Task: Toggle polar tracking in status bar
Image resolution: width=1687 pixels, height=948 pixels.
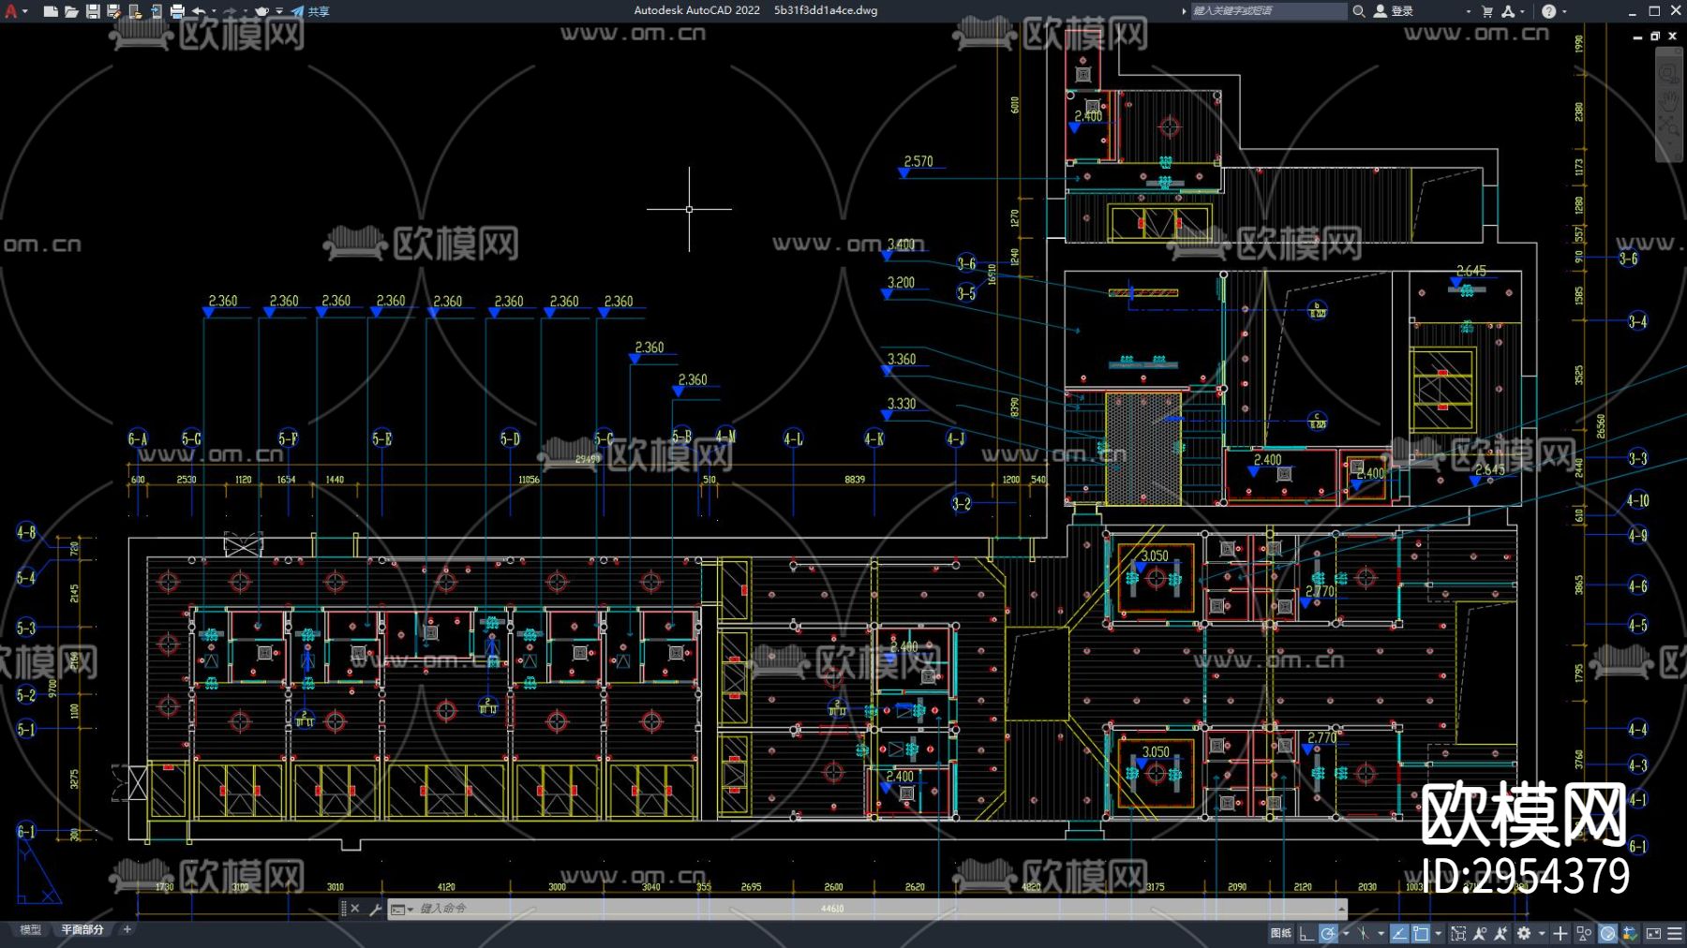Action: pyautogui.click(x=1328, y=933)
